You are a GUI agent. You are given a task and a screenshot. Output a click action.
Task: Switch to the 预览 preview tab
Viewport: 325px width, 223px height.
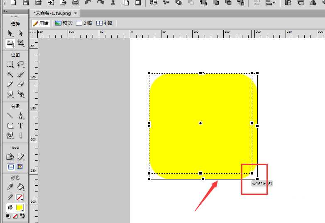click(x=64, y=23)
